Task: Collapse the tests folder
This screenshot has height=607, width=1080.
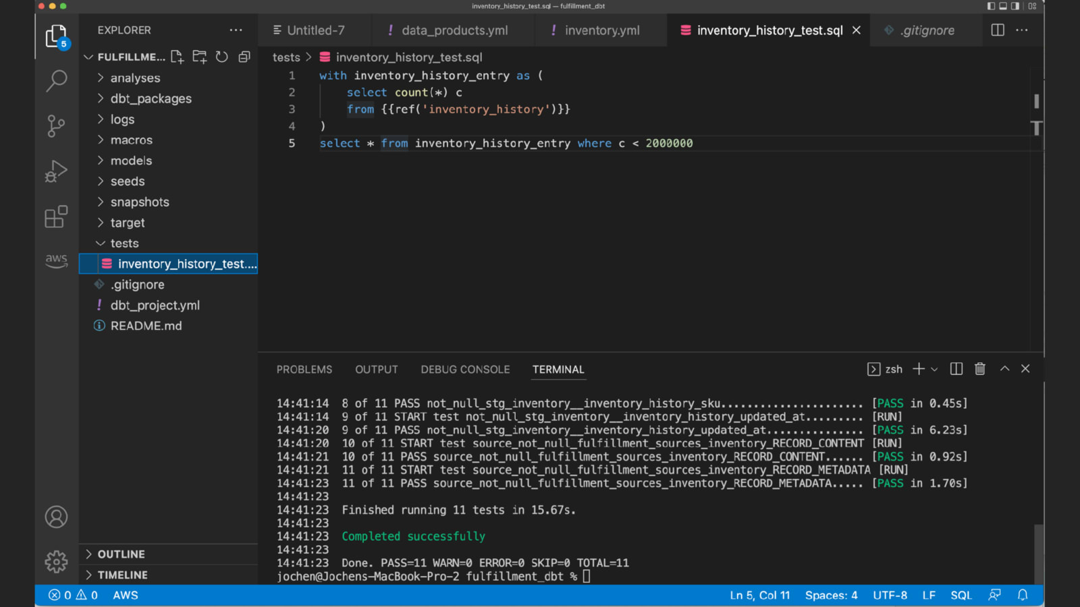Action: 169,243
